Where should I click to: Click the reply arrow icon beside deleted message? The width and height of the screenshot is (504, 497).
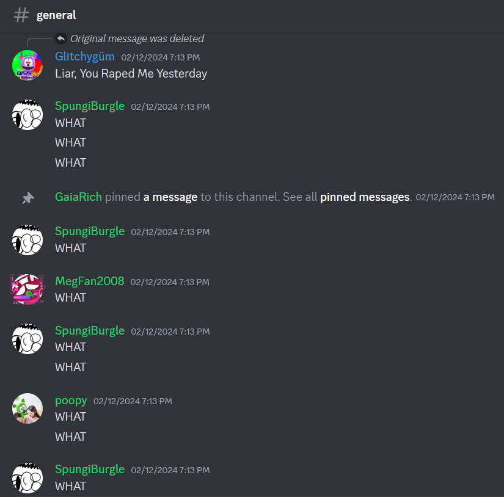coord(60,39)
